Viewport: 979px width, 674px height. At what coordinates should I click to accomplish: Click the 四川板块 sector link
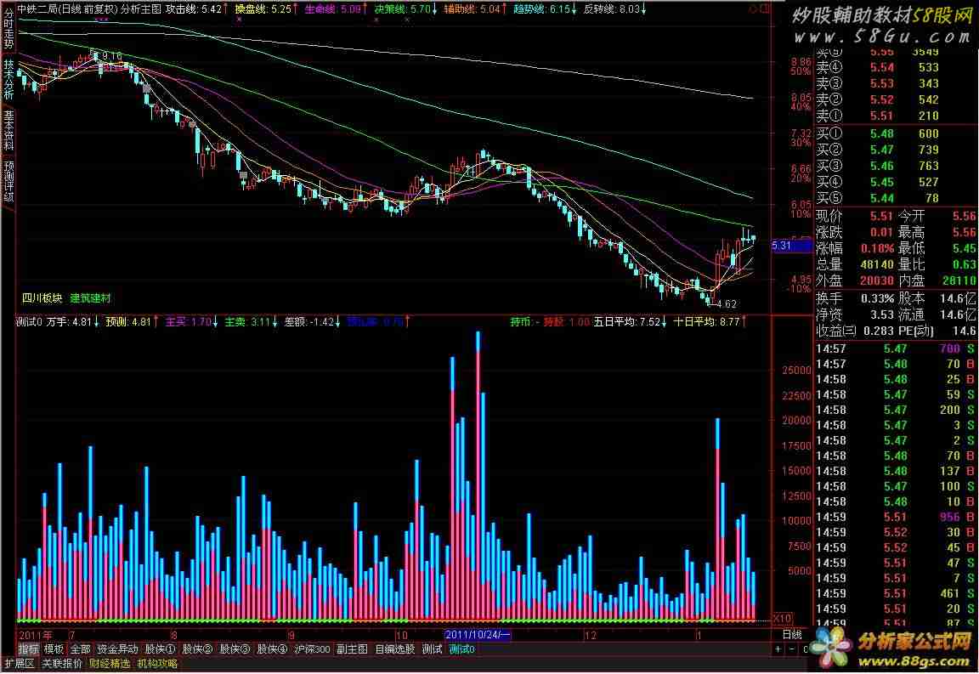pyautogui.click(x=42, y=298)
